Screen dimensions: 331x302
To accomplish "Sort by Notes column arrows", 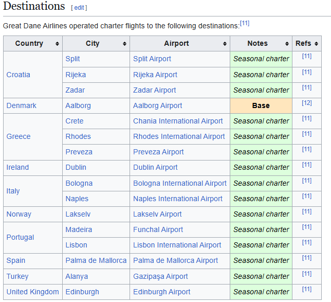I will (x=287, y=44).
